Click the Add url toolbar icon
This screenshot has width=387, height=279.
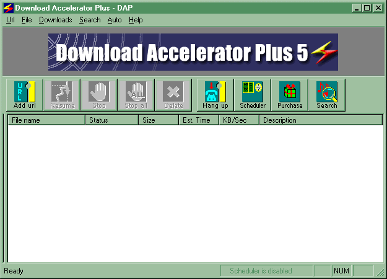coord(24,95)
